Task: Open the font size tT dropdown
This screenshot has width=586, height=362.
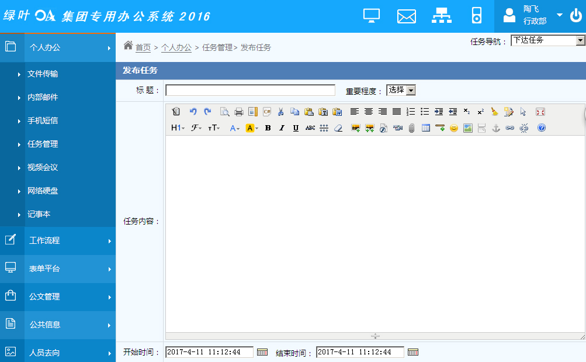Action: [214, 128]
